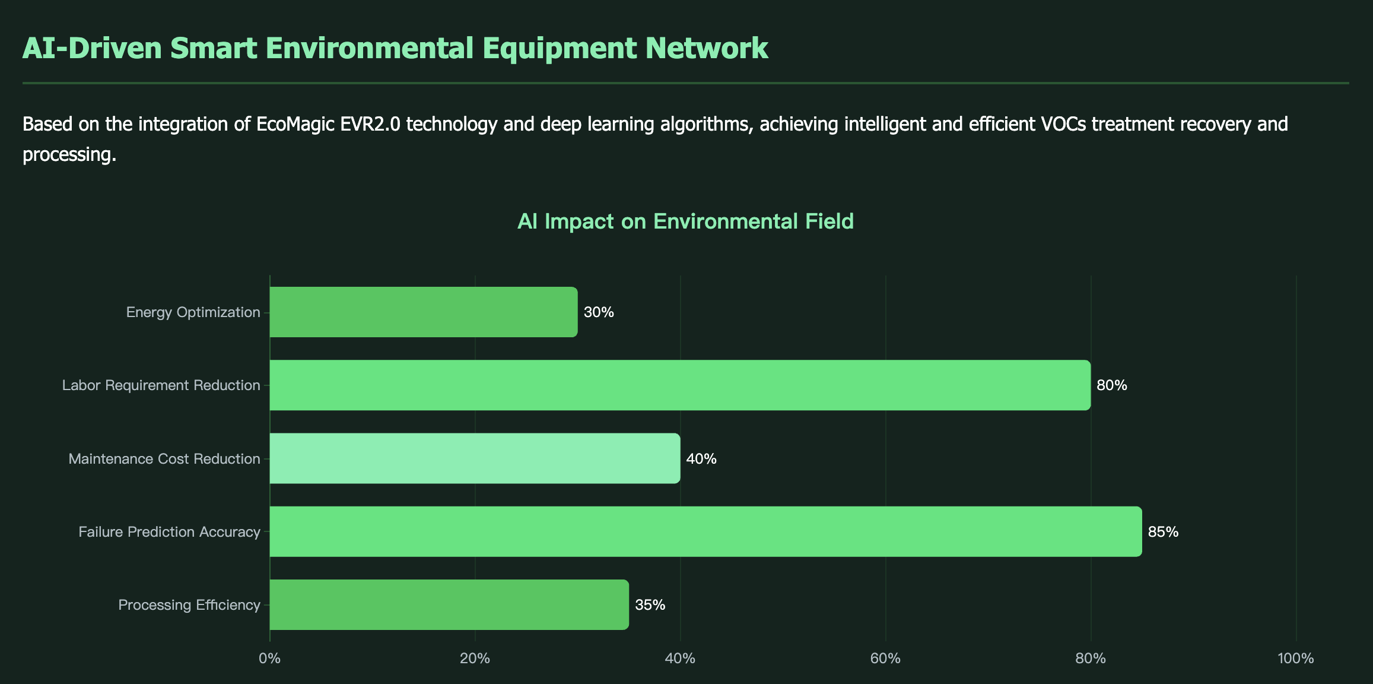Screen dimensions: 1373x684
Task: Click the 30% value label
Action: pyautogui.click(x=599, y=312)
